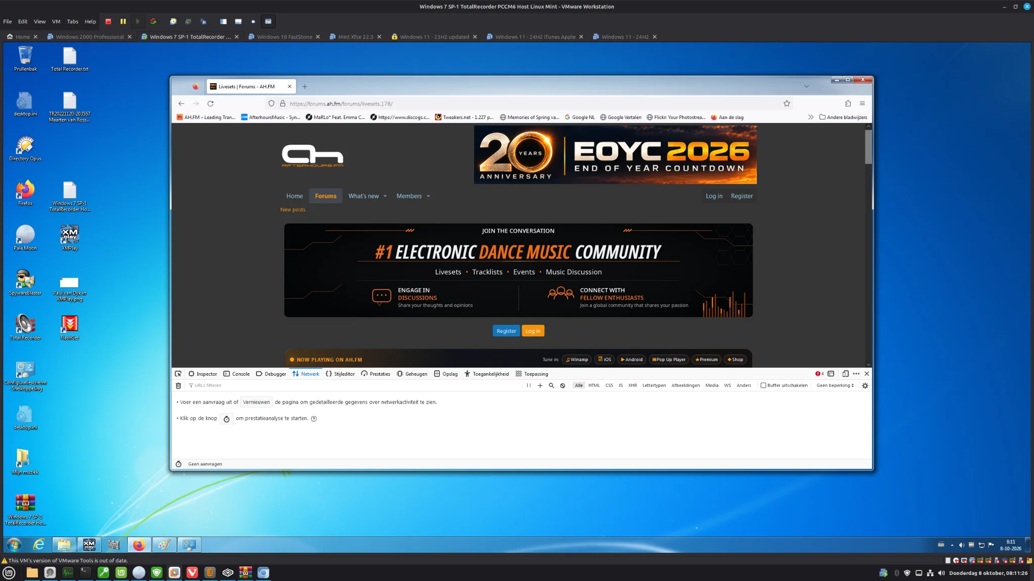Clear network log with trash icon
The image size is (1034, 581).
(178, 385)
